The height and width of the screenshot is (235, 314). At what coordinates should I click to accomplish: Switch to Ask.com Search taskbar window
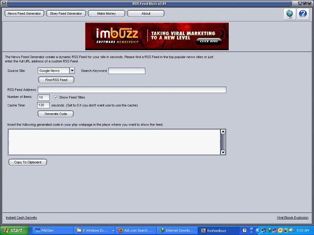136,230
